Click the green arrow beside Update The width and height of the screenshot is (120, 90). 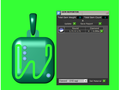click(x=74, y=24)
